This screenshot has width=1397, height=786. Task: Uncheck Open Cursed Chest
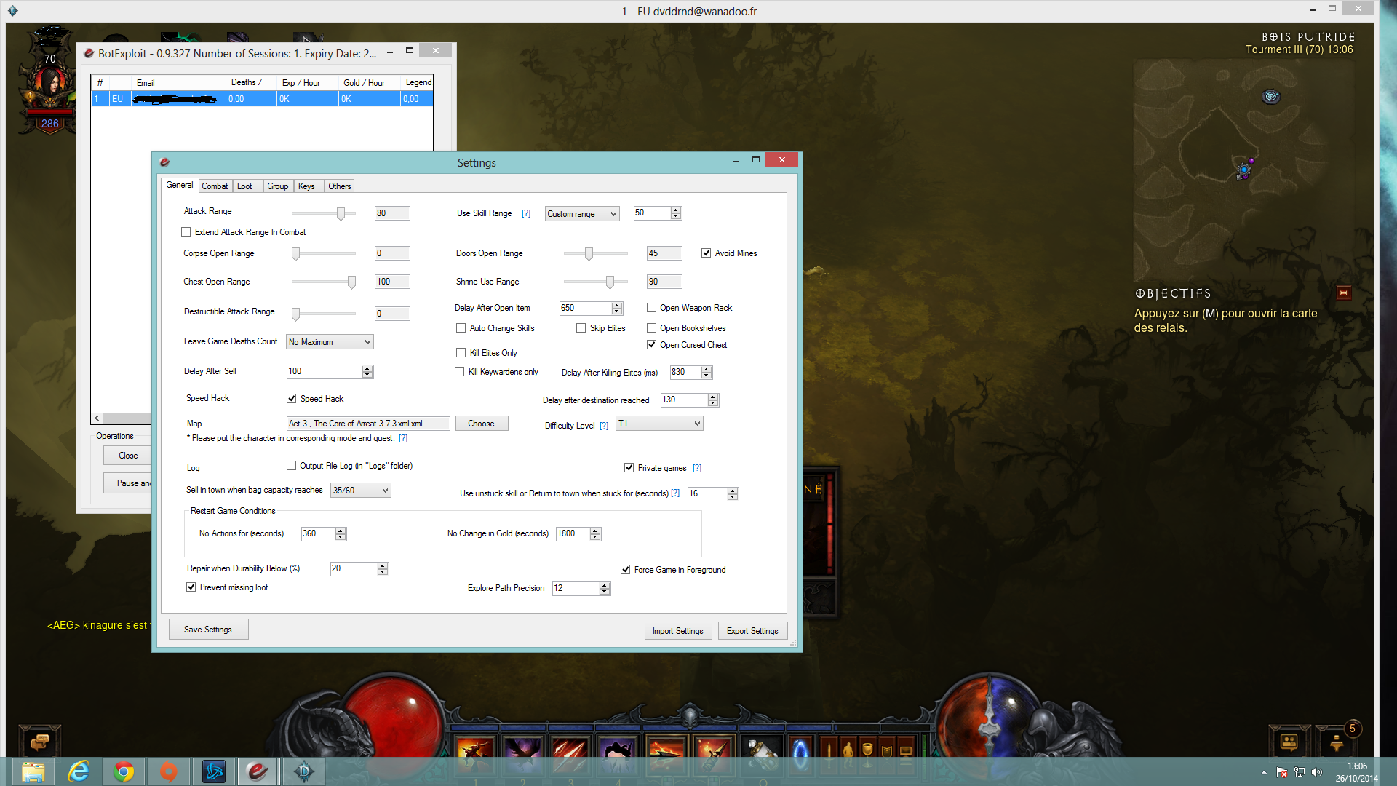(651, 345)
